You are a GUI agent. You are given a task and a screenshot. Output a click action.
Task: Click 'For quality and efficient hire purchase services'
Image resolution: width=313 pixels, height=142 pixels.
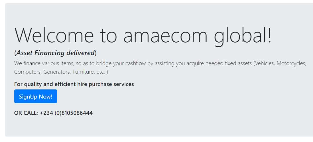[x=74, y=84]
